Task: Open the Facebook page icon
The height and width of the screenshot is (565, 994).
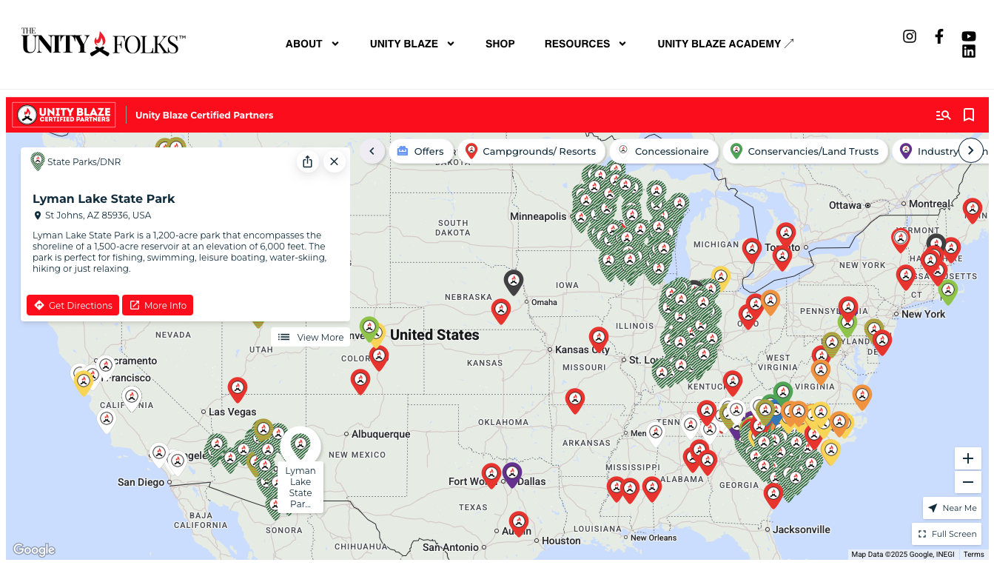Action: tap(939, 36)
